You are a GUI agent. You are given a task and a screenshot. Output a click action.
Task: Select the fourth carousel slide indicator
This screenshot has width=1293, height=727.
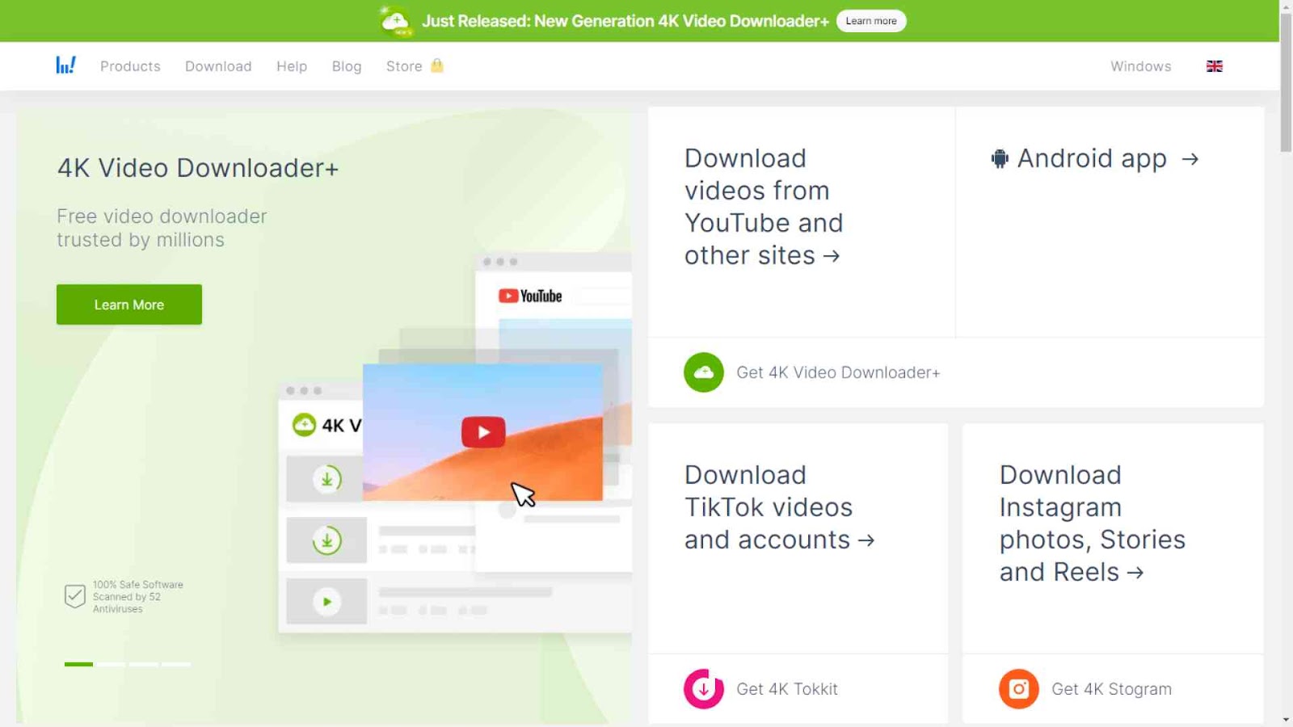(x=176, y=664)
